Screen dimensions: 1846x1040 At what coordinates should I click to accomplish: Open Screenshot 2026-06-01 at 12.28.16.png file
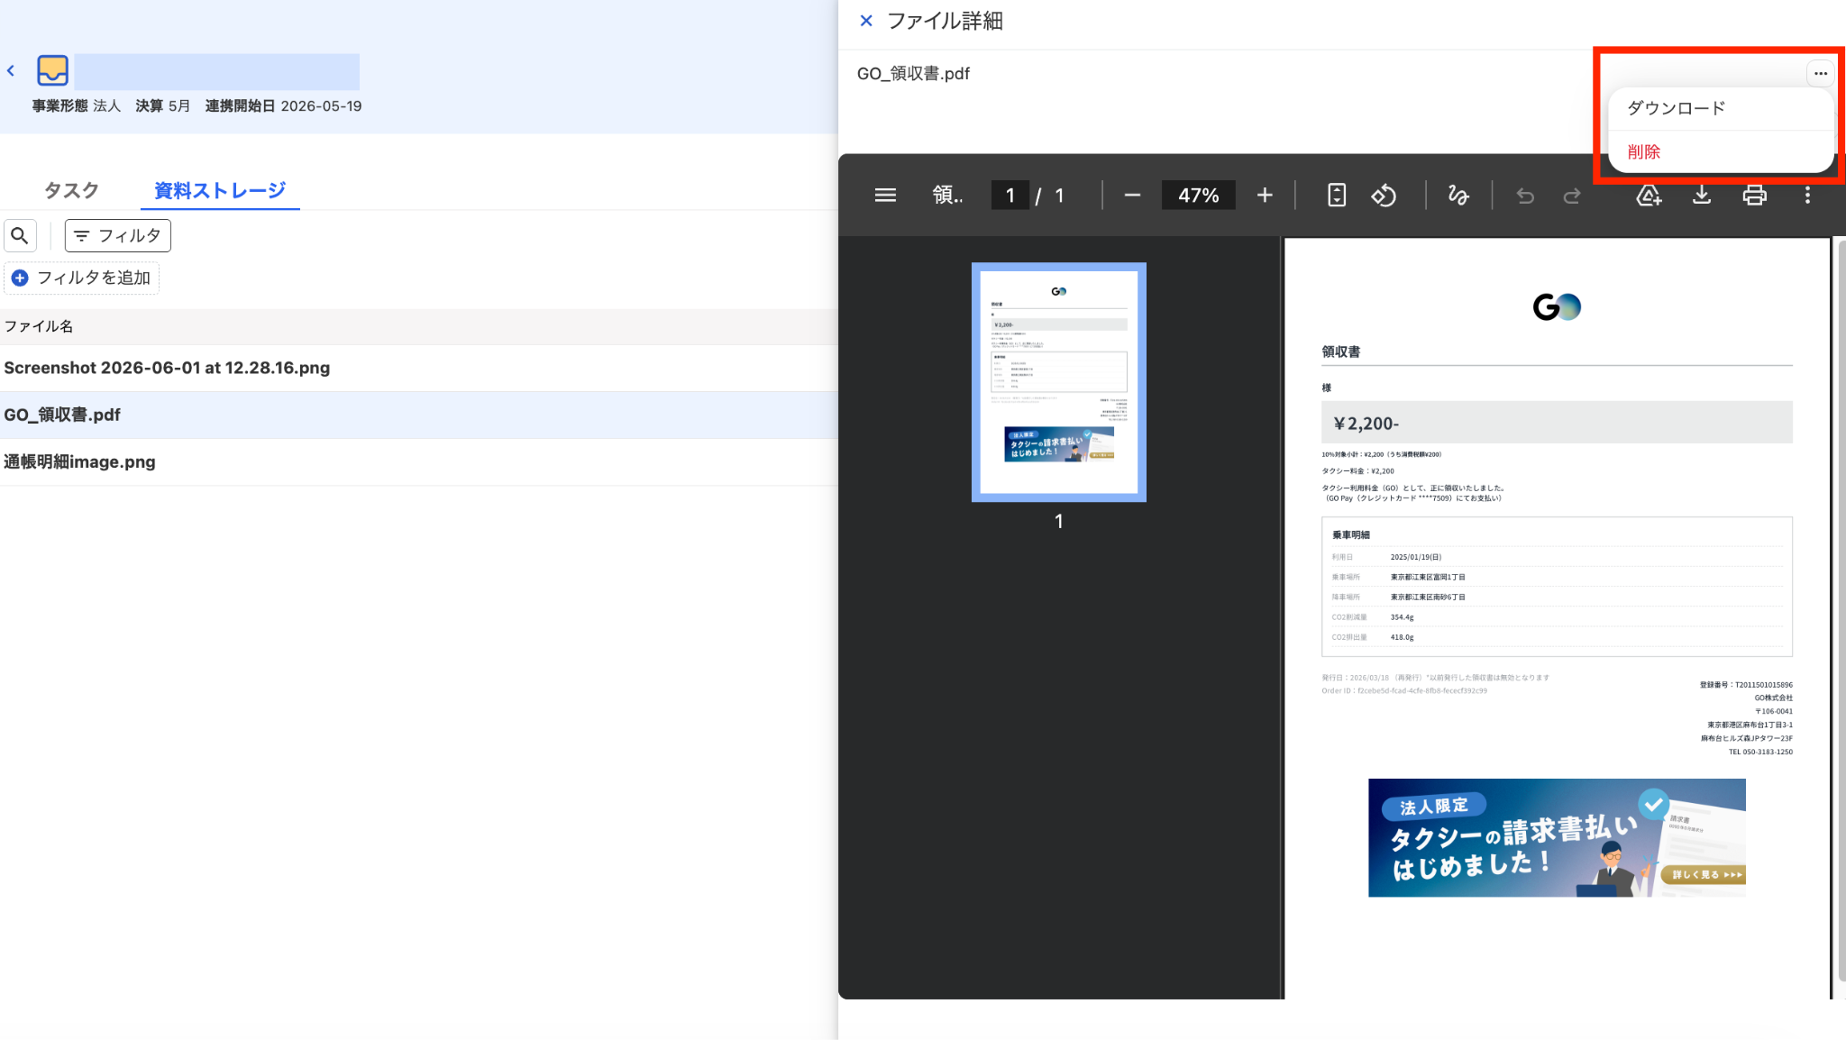click(419, 368)
